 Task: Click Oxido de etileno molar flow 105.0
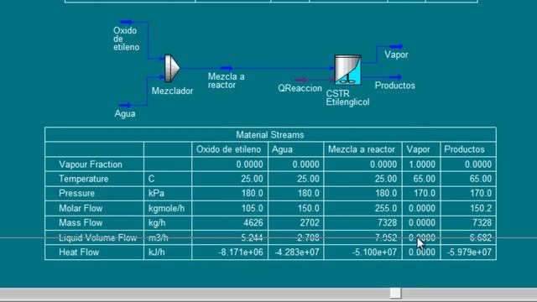coord(252,208)
